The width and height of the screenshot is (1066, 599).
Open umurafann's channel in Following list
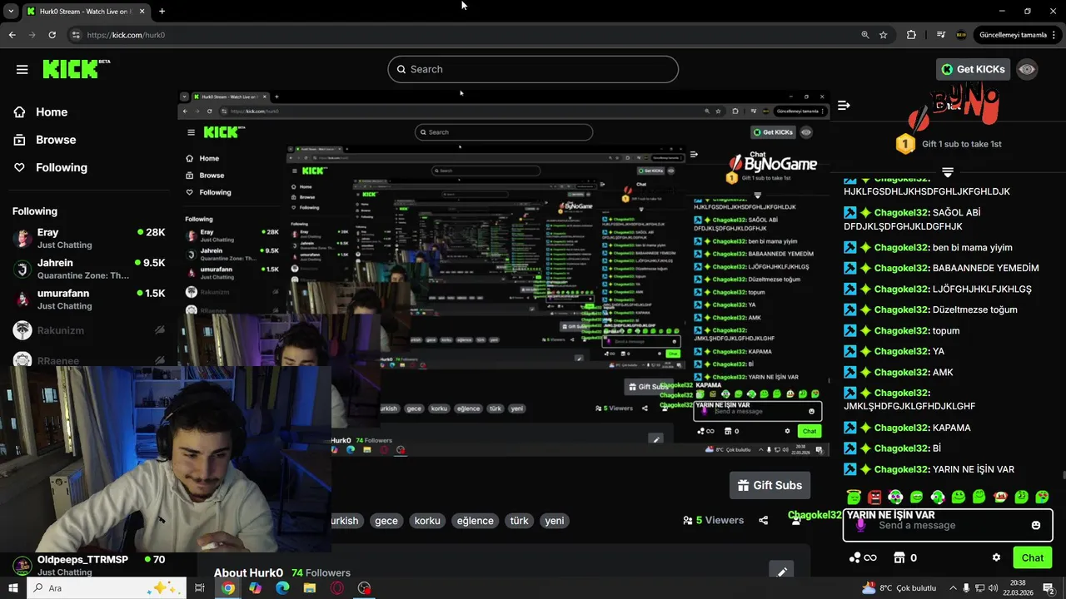(88, 299)
